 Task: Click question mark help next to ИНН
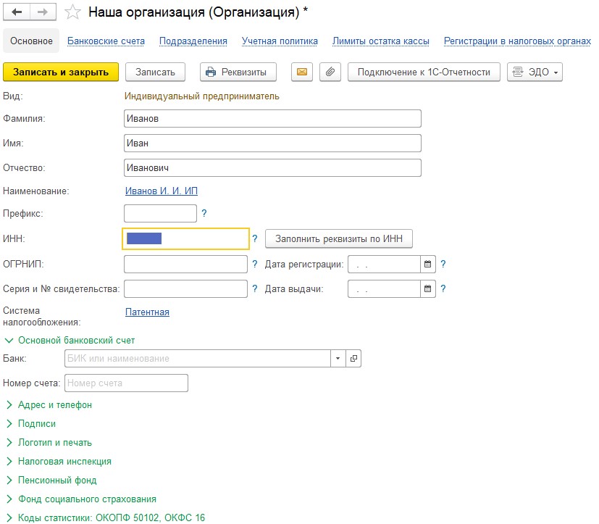[x=255, y=238]
